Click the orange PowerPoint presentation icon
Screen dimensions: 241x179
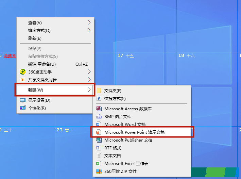coord(99,132)
